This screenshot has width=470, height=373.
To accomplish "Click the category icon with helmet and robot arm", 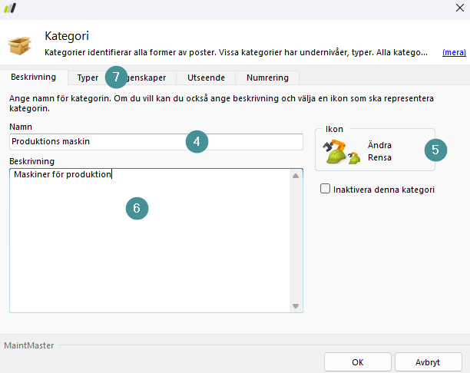I will click(x=342, y=152).
